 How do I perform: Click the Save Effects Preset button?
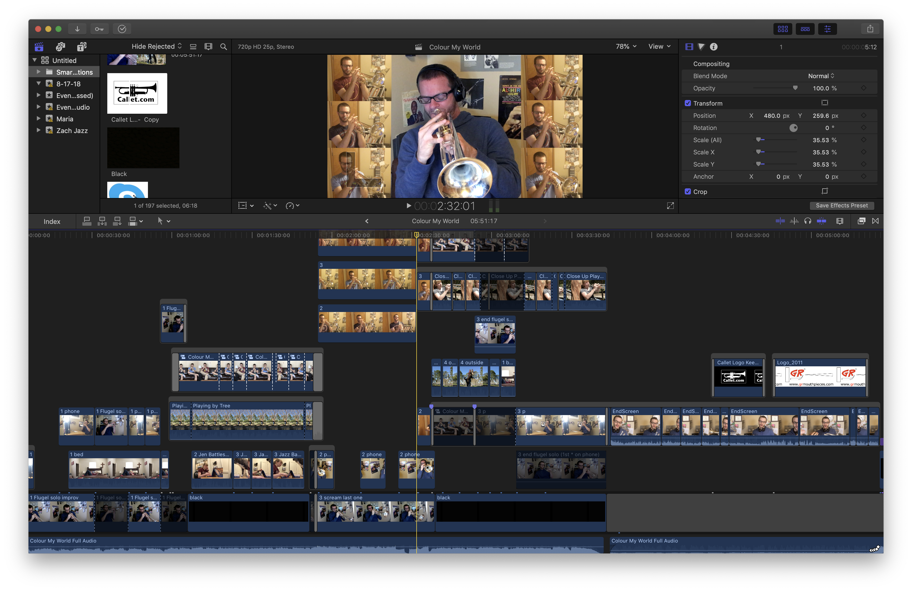(842, 206)
